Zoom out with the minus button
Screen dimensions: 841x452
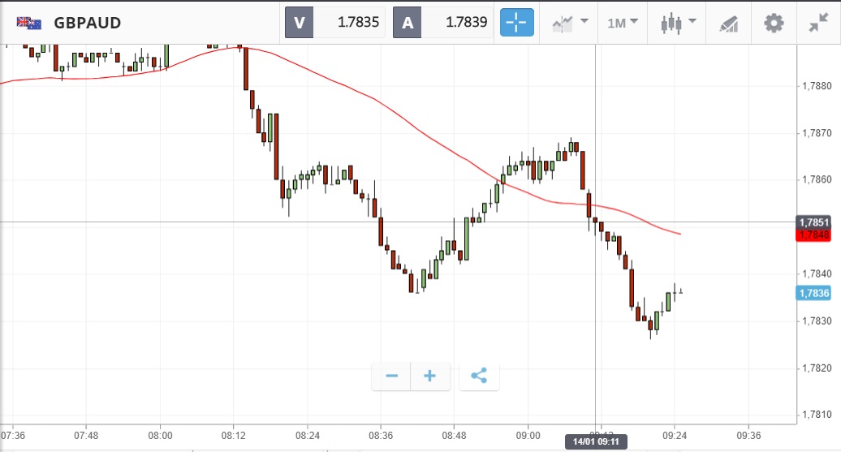[391, 376]
